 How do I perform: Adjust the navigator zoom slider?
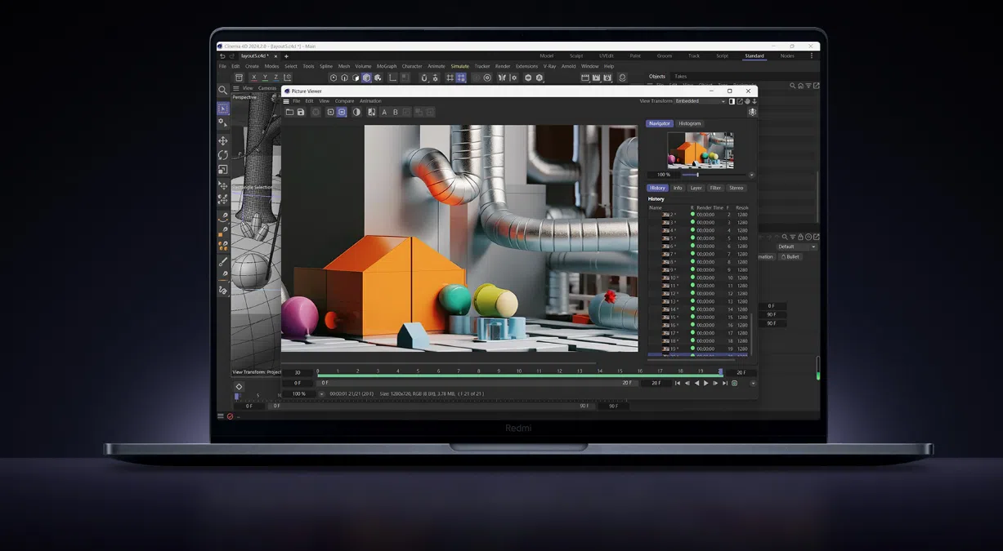[x=714, y=175]
